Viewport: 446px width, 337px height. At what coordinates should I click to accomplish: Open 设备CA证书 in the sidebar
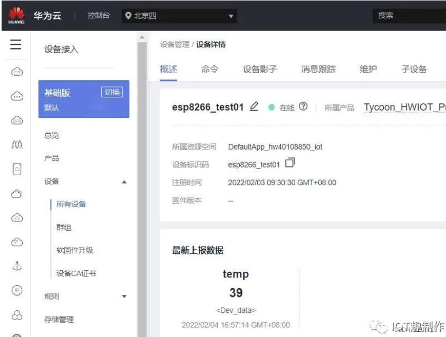(x=76, y=273)
